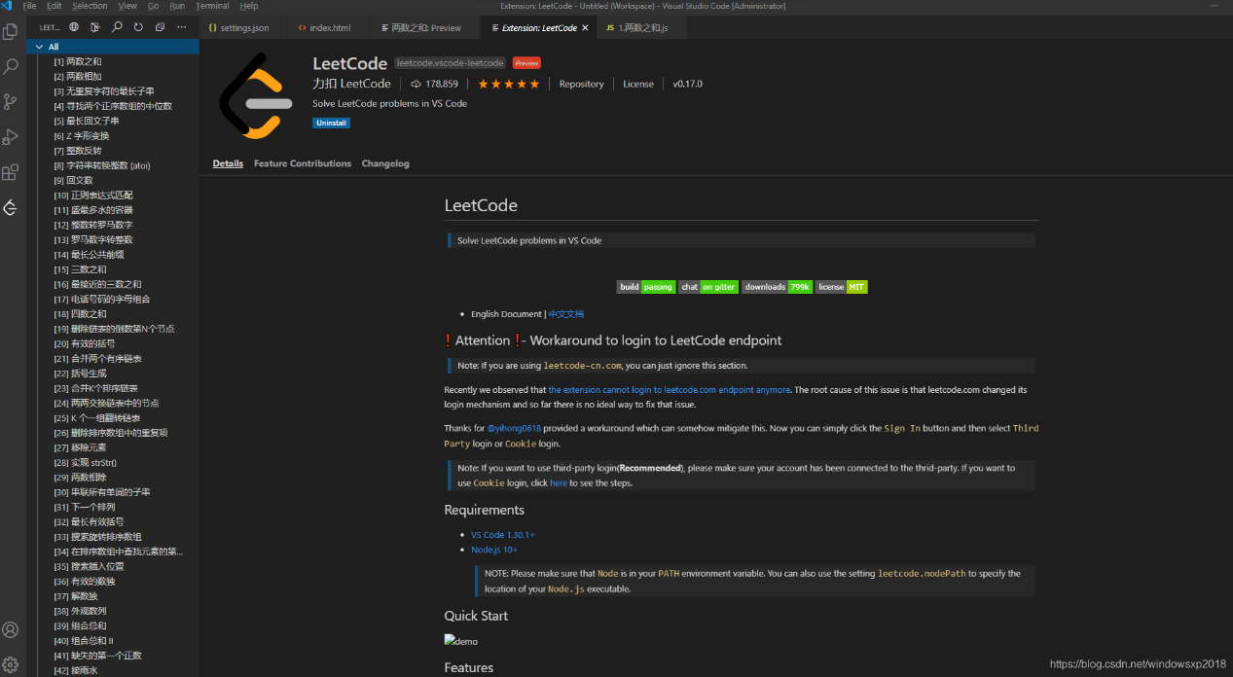Click the Uninstall button

point(332,124)
